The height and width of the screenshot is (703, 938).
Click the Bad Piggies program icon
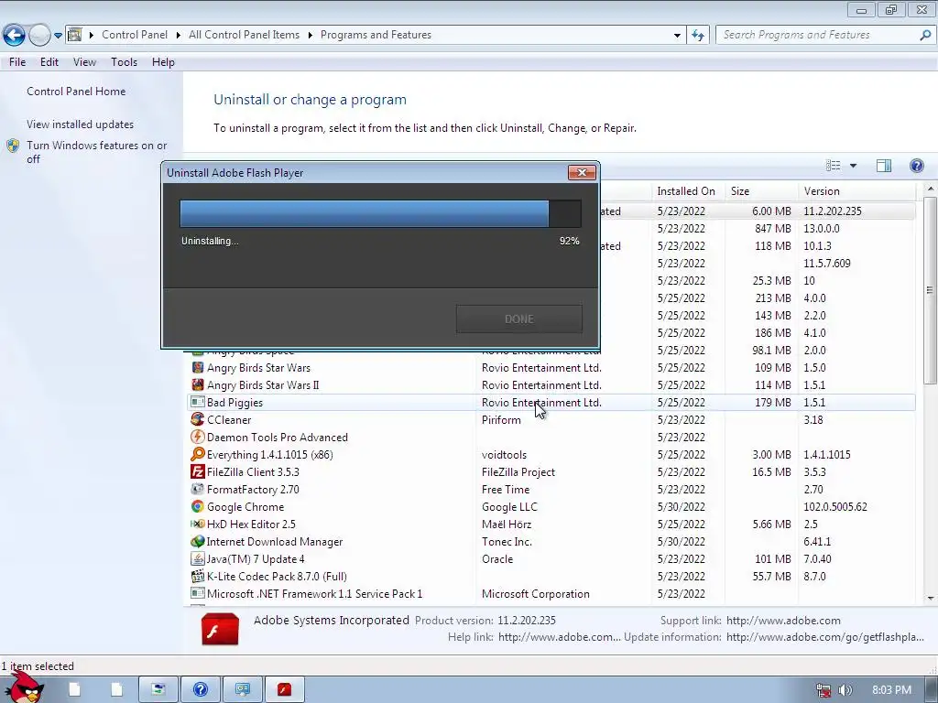click(198, 402)
